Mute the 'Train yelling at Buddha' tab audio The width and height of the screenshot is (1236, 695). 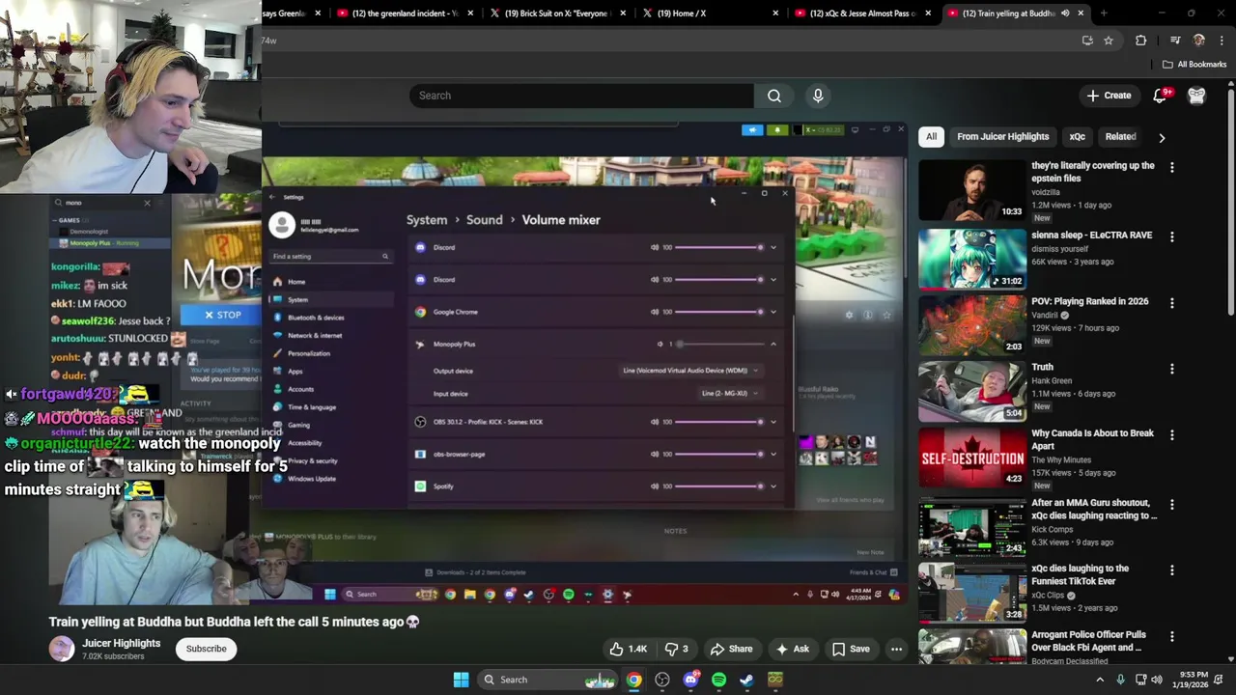coord(1065,14)
